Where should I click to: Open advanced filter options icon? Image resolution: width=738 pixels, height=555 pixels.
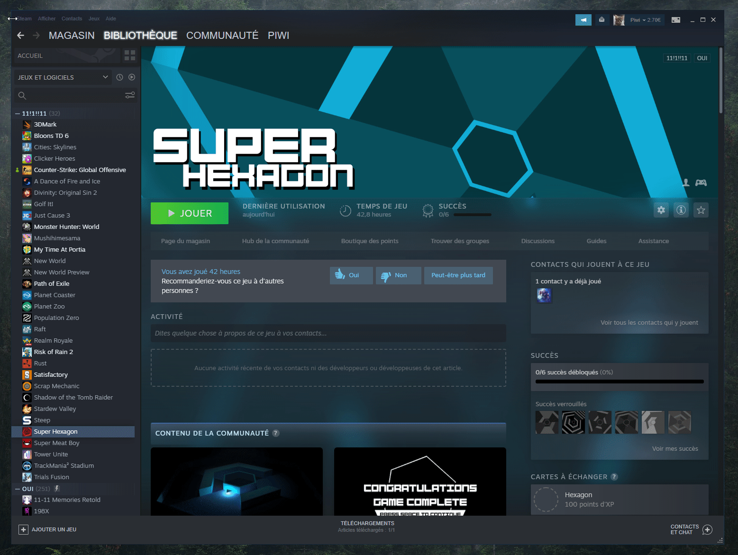click(130, 95)
